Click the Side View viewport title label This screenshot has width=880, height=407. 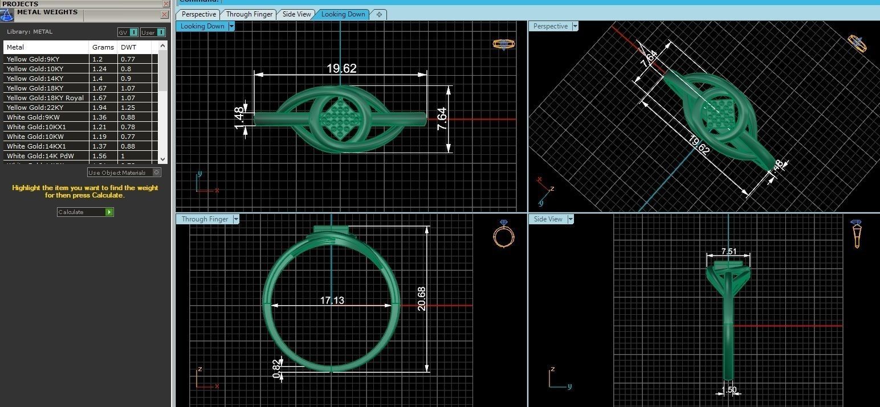548,219
